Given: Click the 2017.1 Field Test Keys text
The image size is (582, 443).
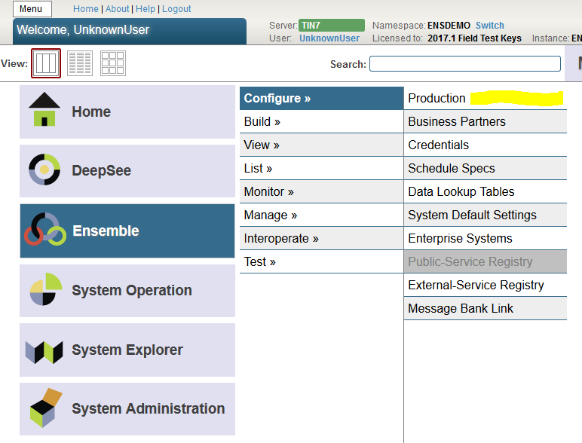Looking at the screenshot, I should [474, 38].
